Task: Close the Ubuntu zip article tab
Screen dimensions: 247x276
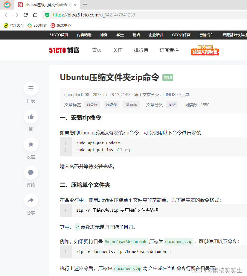Action: click(75, 5)
